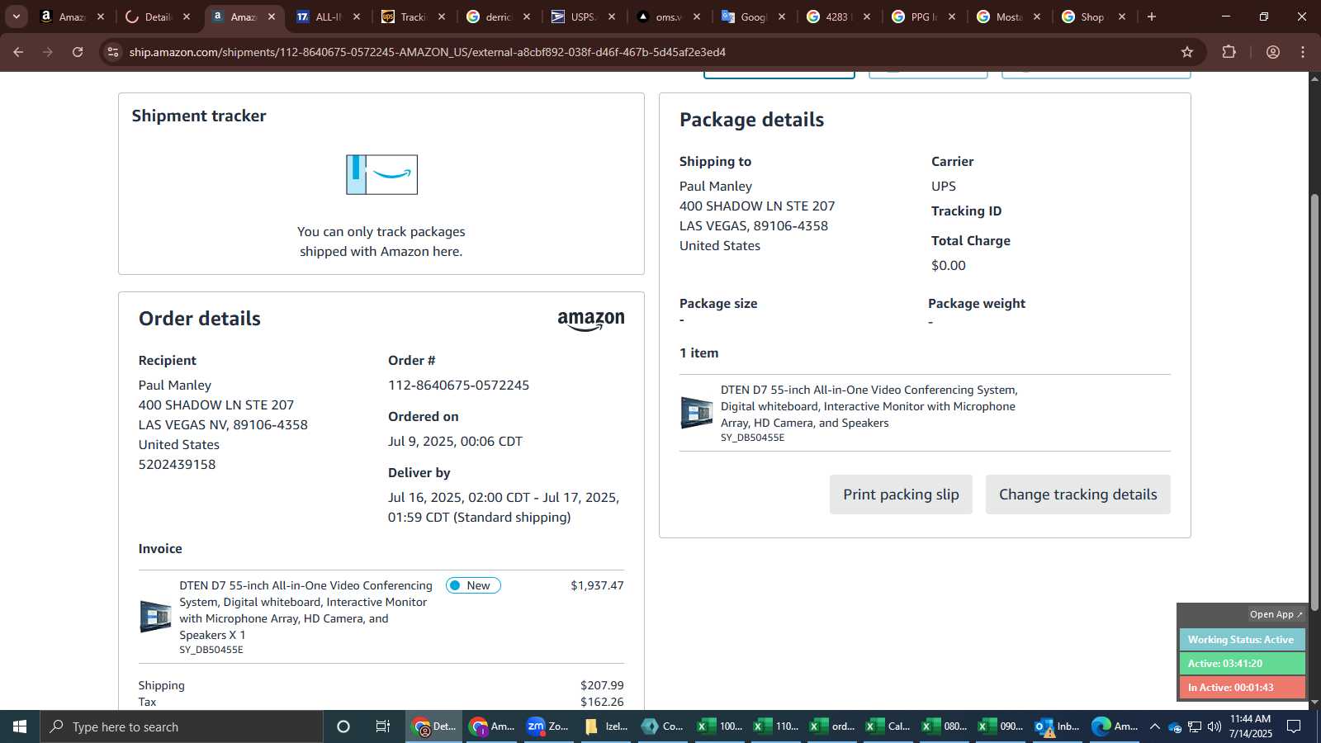The width and height of the screenshot is (1321, 743).
Task: Switch to the ALL-IN tab
Action: point(328,17)
